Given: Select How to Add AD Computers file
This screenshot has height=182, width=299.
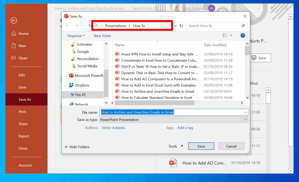Looking at the screenshot, I should (157, 79).
